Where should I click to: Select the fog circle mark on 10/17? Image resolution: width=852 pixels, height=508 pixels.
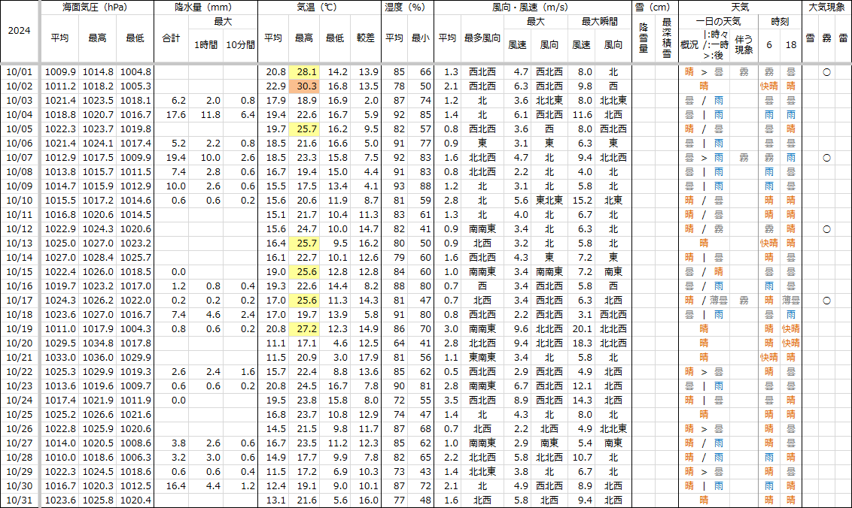(x=826, y=301)
